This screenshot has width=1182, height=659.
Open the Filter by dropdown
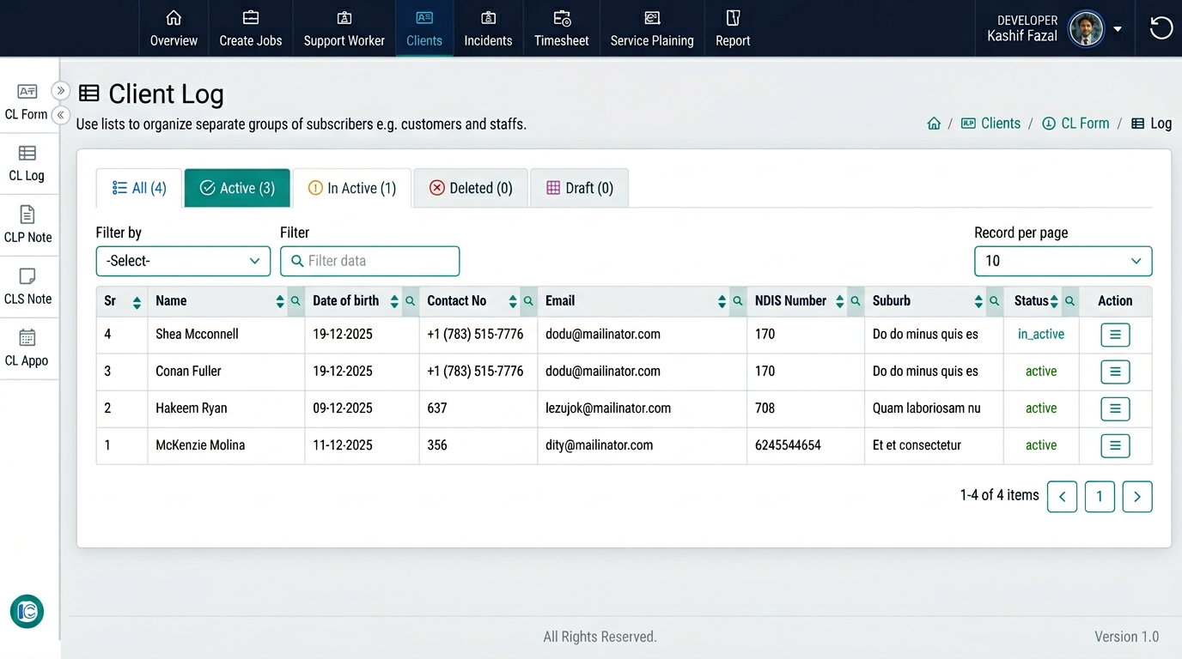coord(183,261)
